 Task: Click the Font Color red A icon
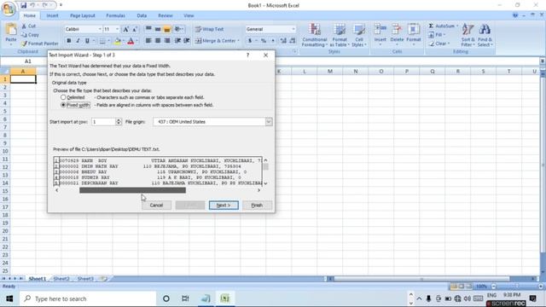click(131, 41)
